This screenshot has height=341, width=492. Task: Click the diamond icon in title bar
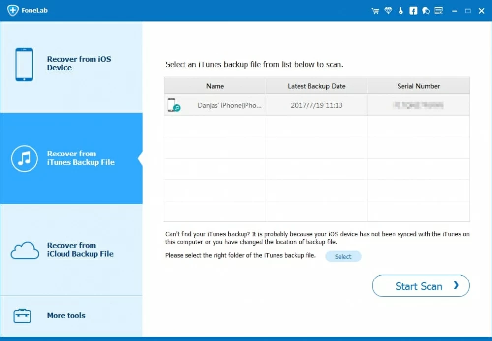pos(388,11)
